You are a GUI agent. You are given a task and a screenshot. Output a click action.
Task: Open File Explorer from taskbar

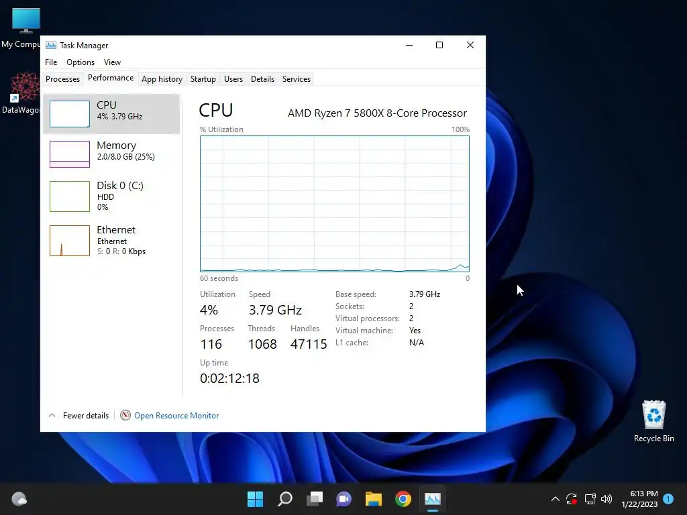[373, 499]
